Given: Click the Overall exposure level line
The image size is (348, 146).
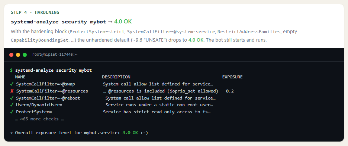Looking at the screenshot, I should coord(79,133).
